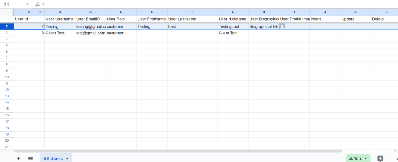This screenshot has width=398, height=162.
Task: Select column D header
Action: pyautogui.click(x=121, y=12)
